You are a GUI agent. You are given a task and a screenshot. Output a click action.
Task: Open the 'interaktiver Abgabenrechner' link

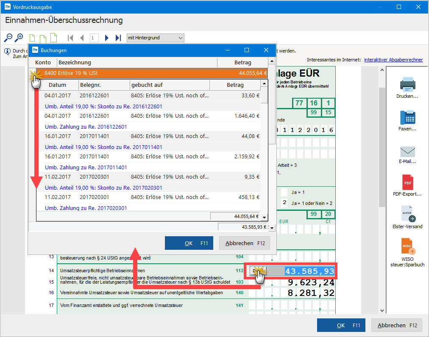(x=393, y=60)
